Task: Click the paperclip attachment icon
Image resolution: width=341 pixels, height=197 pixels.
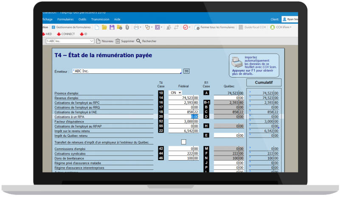Action: click(x=127, y=27)
